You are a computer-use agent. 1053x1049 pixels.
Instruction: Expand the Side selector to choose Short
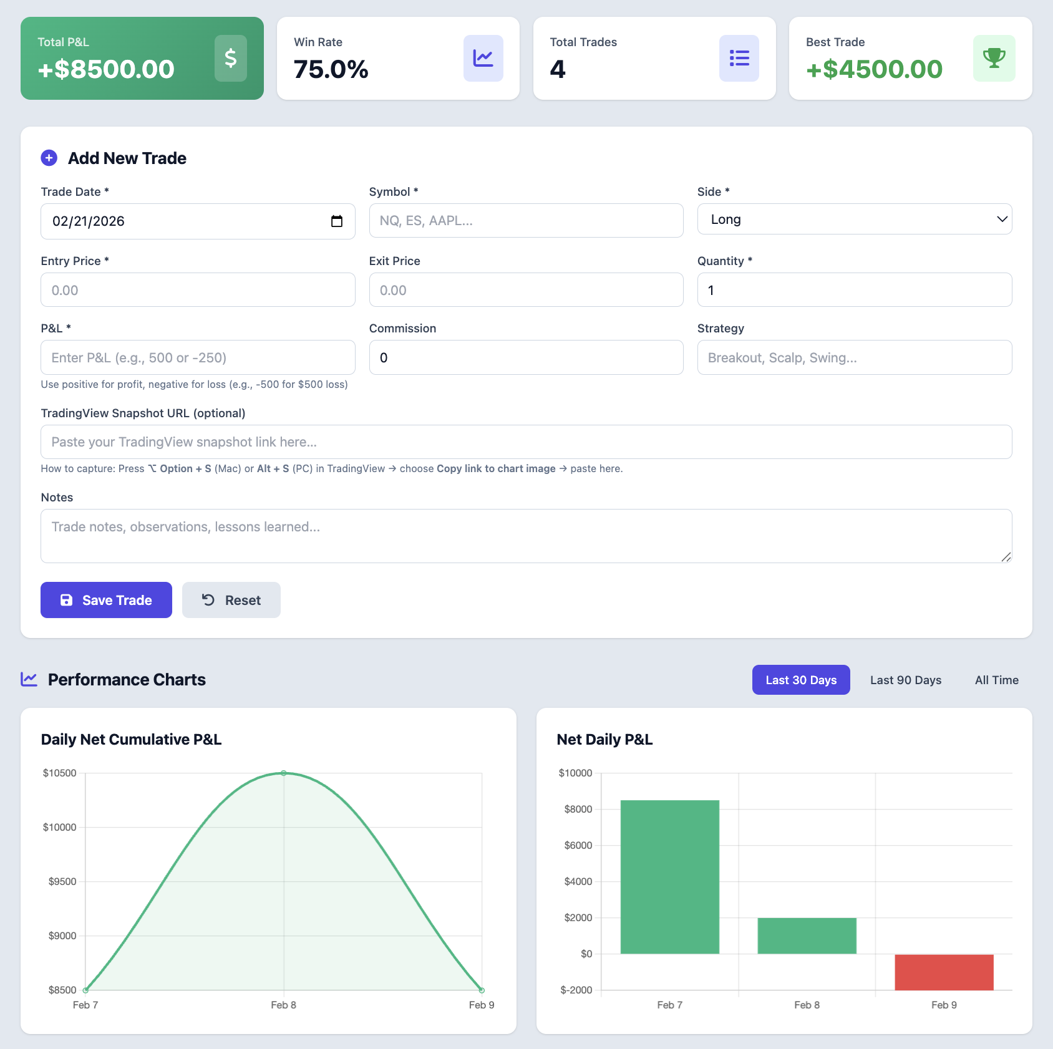pos(854,219)
